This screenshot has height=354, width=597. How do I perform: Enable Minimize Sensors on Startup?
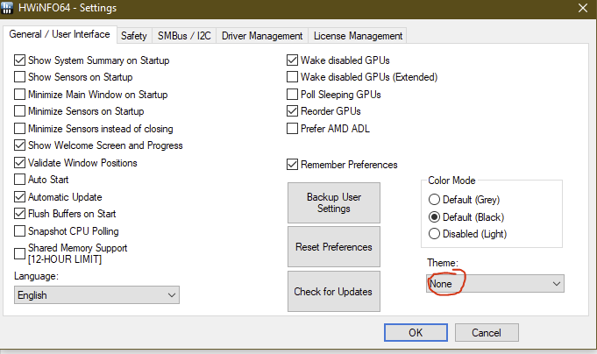(x=19, y=111)
